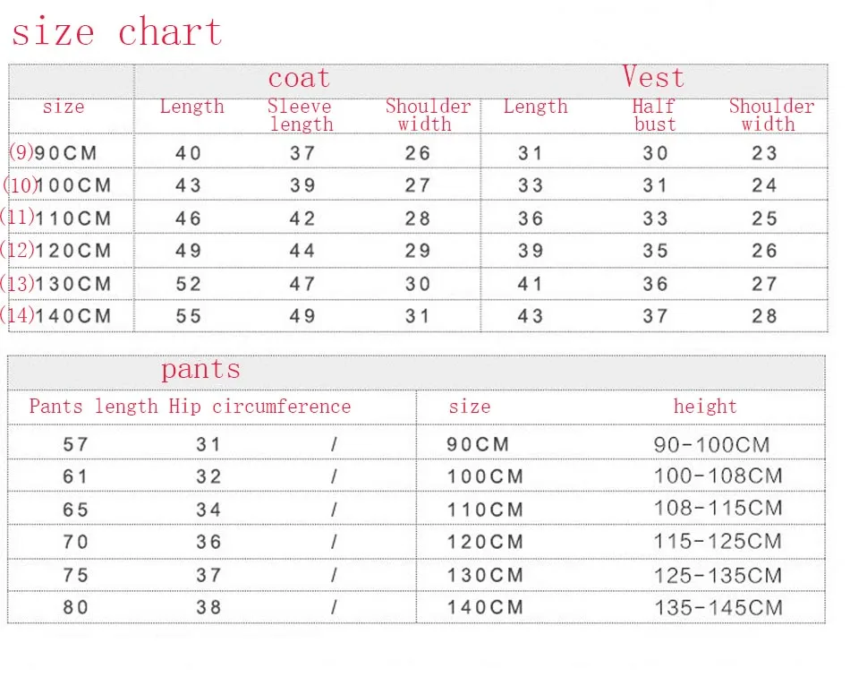The height and width of the screenshot is (677, 850).
Task: Select the Hip circumference column header
Action: click(x=259, y=407)
